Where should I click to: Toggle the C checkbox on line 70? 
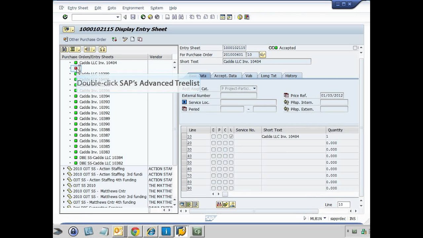coord(225,176)
